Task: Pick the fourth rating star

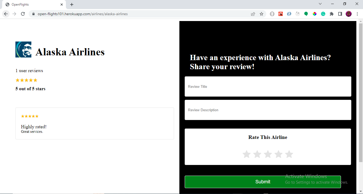Action: (278, 154)
